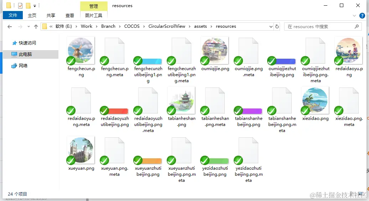Viewport: 369px width, 201px height.
Task: Open the 文件 menu
Action: click(13, 15)
